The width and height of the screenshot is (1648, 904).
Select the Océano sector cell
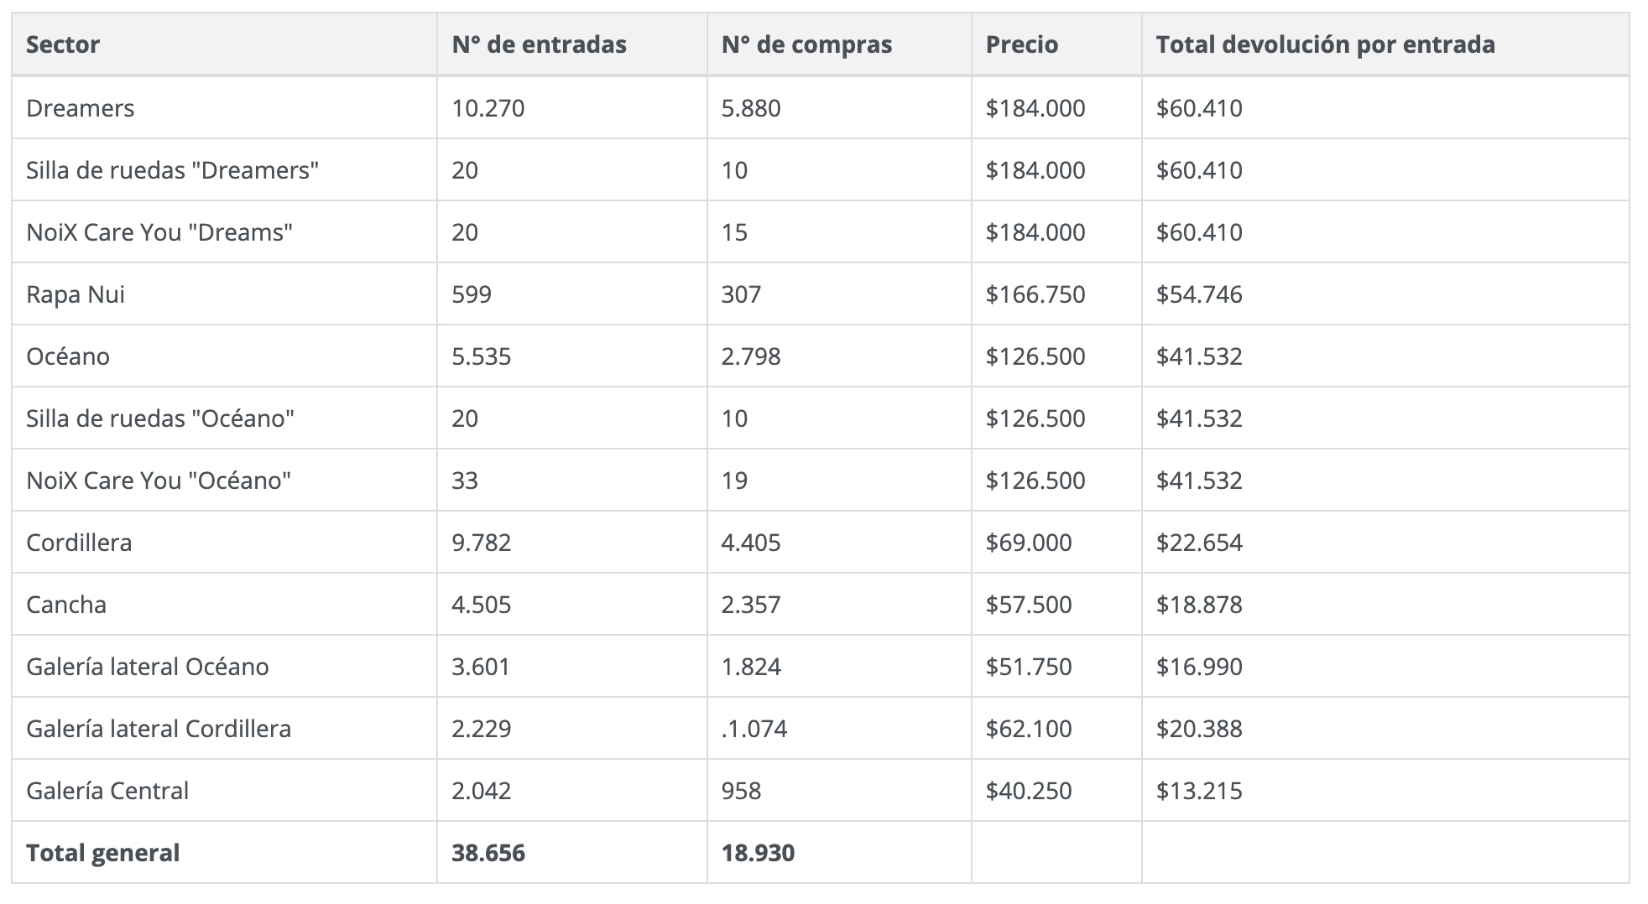[x=68, y=356]
